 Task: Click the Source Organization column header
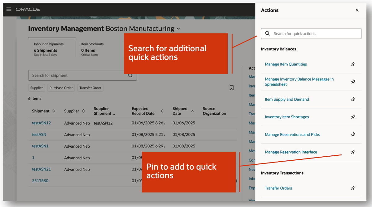point(215,111)
